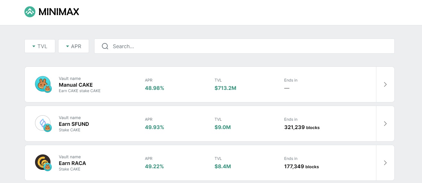The image size is (422, 183).
Task: Click the MINIMAX brand name text
Action: pyautogui.click(x=58, y=12)
